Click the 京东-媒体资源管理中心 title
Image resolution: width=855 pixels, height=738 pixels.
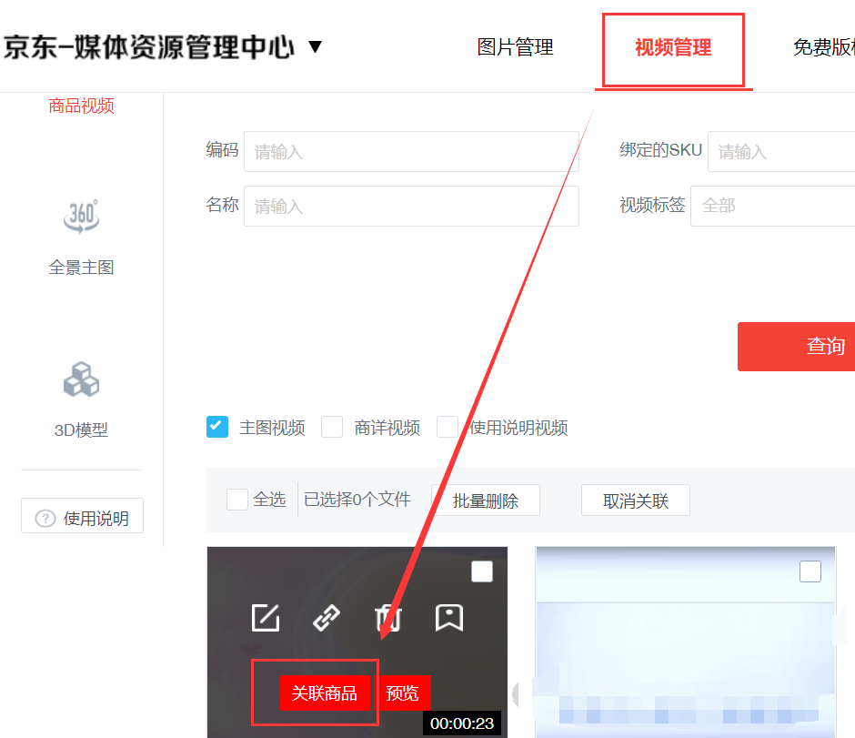coord(148,47)
